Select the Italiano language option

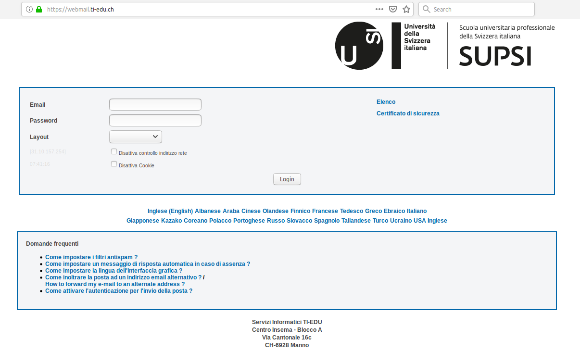(x=416, y=211)
